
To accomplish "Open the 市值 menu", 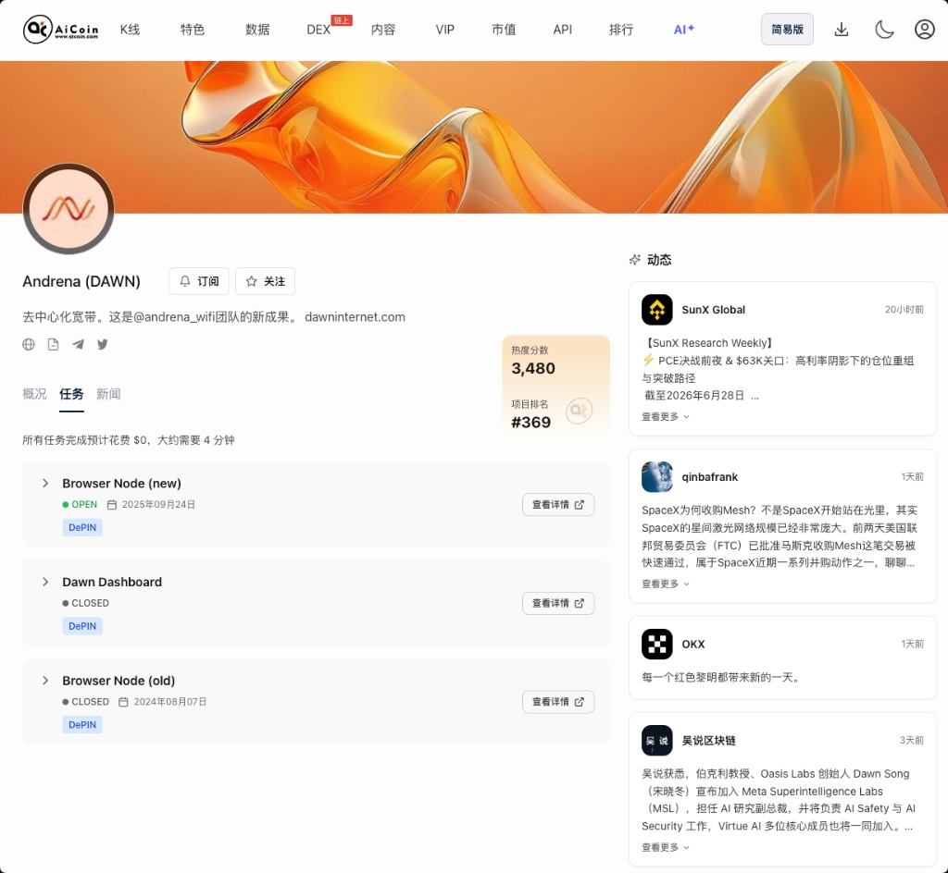I will [504, 29].
